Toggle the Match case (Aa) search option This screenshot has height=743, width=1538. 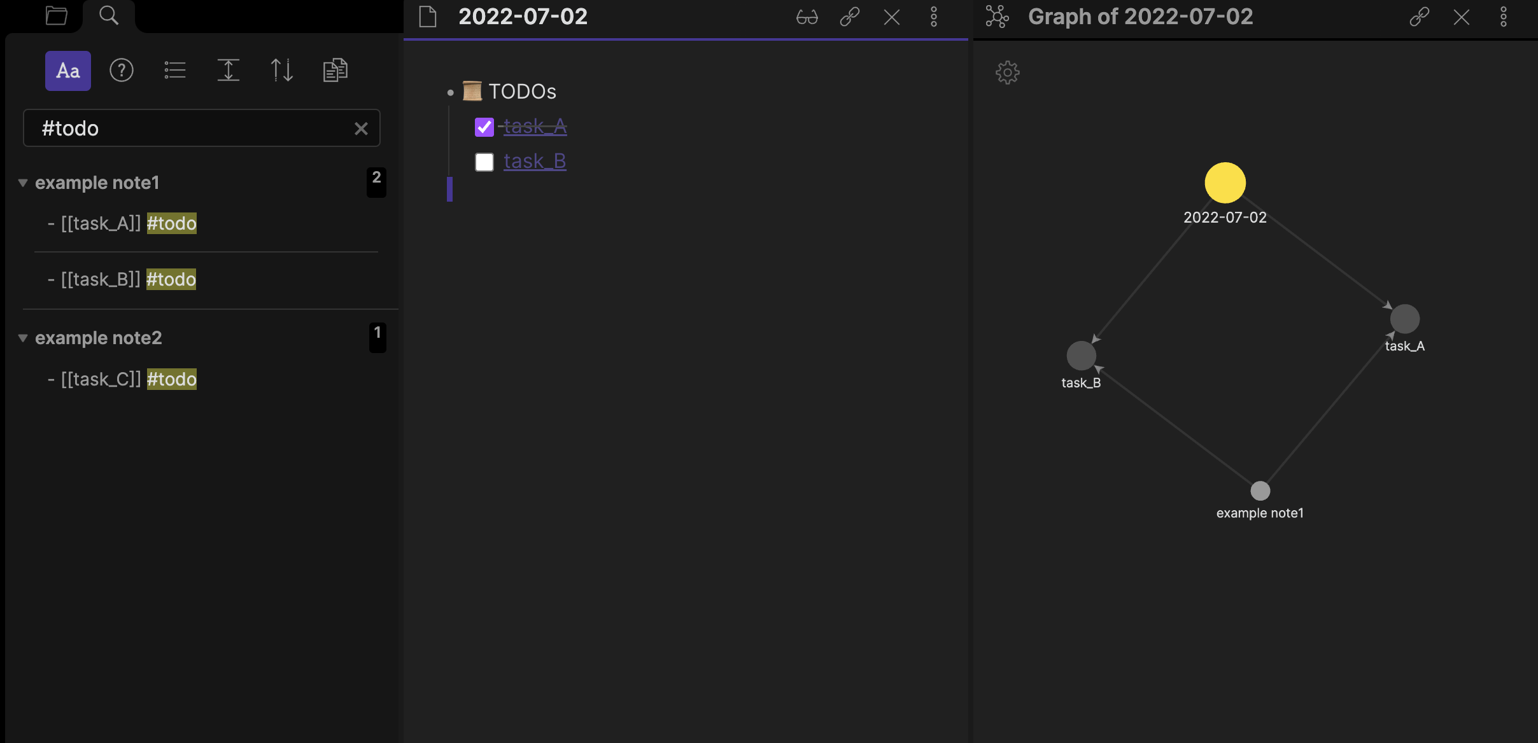[68, 71]
